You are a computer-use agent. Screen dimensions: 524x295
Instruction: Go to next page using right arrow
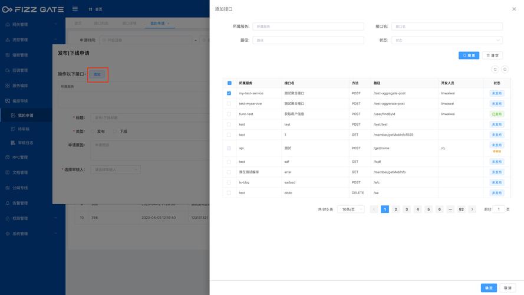[472, 209]
